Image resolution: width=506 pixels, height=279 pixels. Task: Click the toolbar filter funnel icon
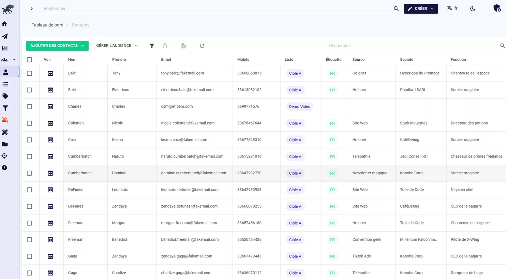coord(152,46)
